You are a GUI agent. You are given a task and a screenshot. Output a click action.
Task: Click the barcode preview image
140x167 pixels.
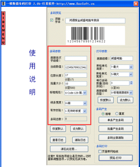tap(95, 35)
